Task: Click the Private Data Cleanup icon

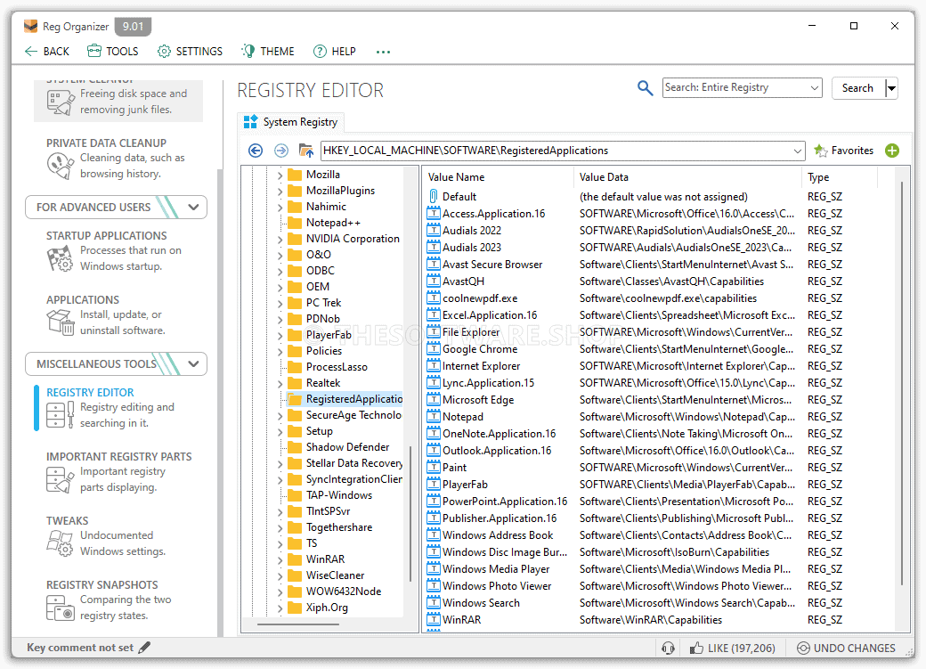Action: tap(61, 166)
